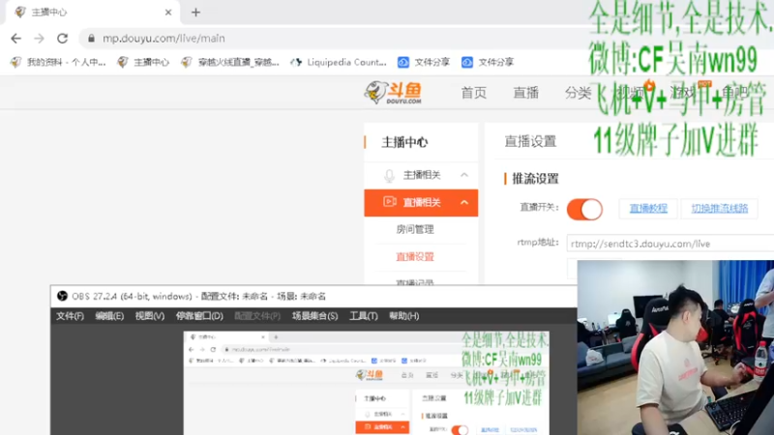Open the OBS 文件(F) menu
This screenshot has width=774, height=435.
[x=70, y=316]
